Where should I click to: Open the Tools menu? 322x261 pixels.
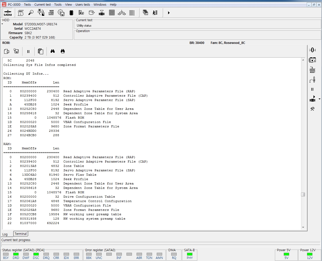click(58, 4)
